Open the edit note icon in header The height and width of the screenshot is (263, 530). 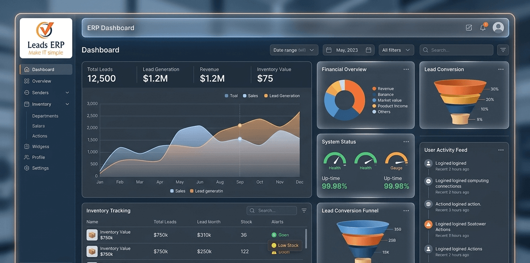coord(469,28)
